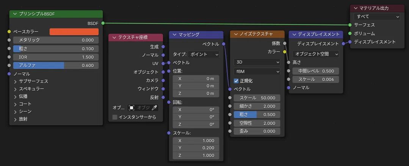Expand the 放射 panel
The image size is (409, 166).
coord(16,119)
